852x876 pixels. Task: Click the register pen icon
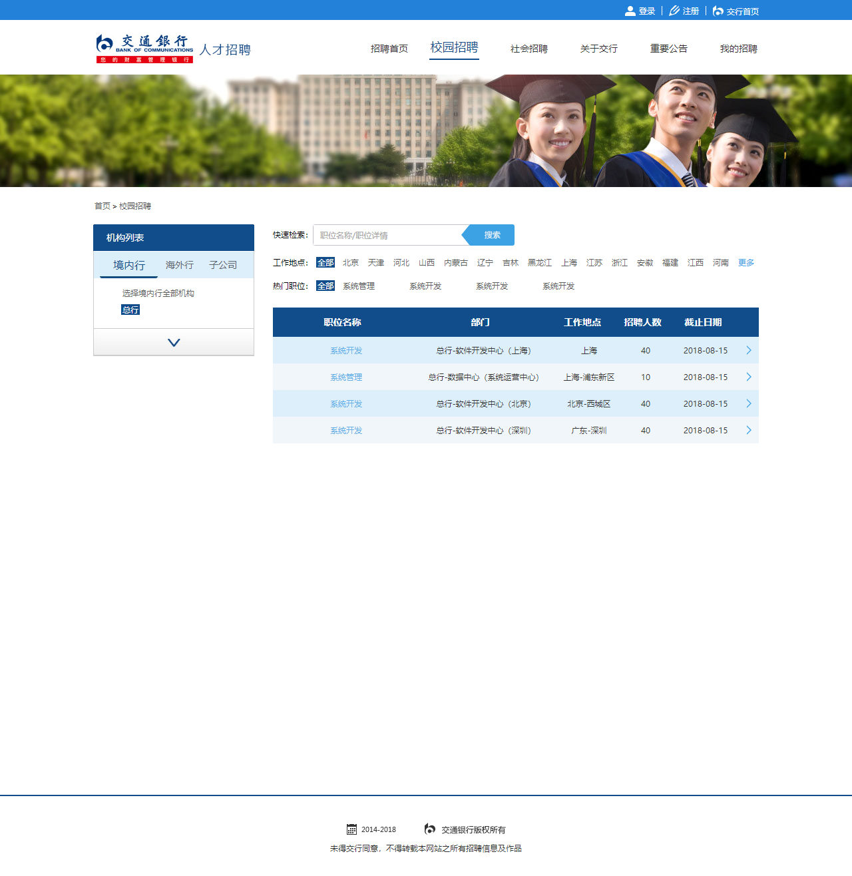674,11
